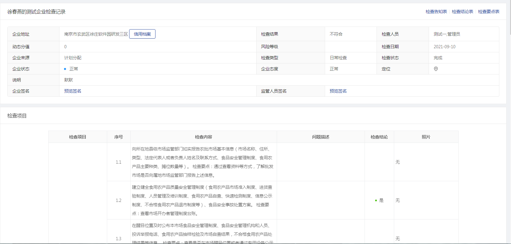
Task: Open the 检查结论表 link
Action: (462, 12)
